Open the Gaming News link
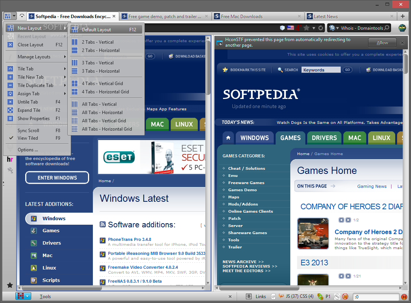 pyautogui.click(x=372, y=186)
